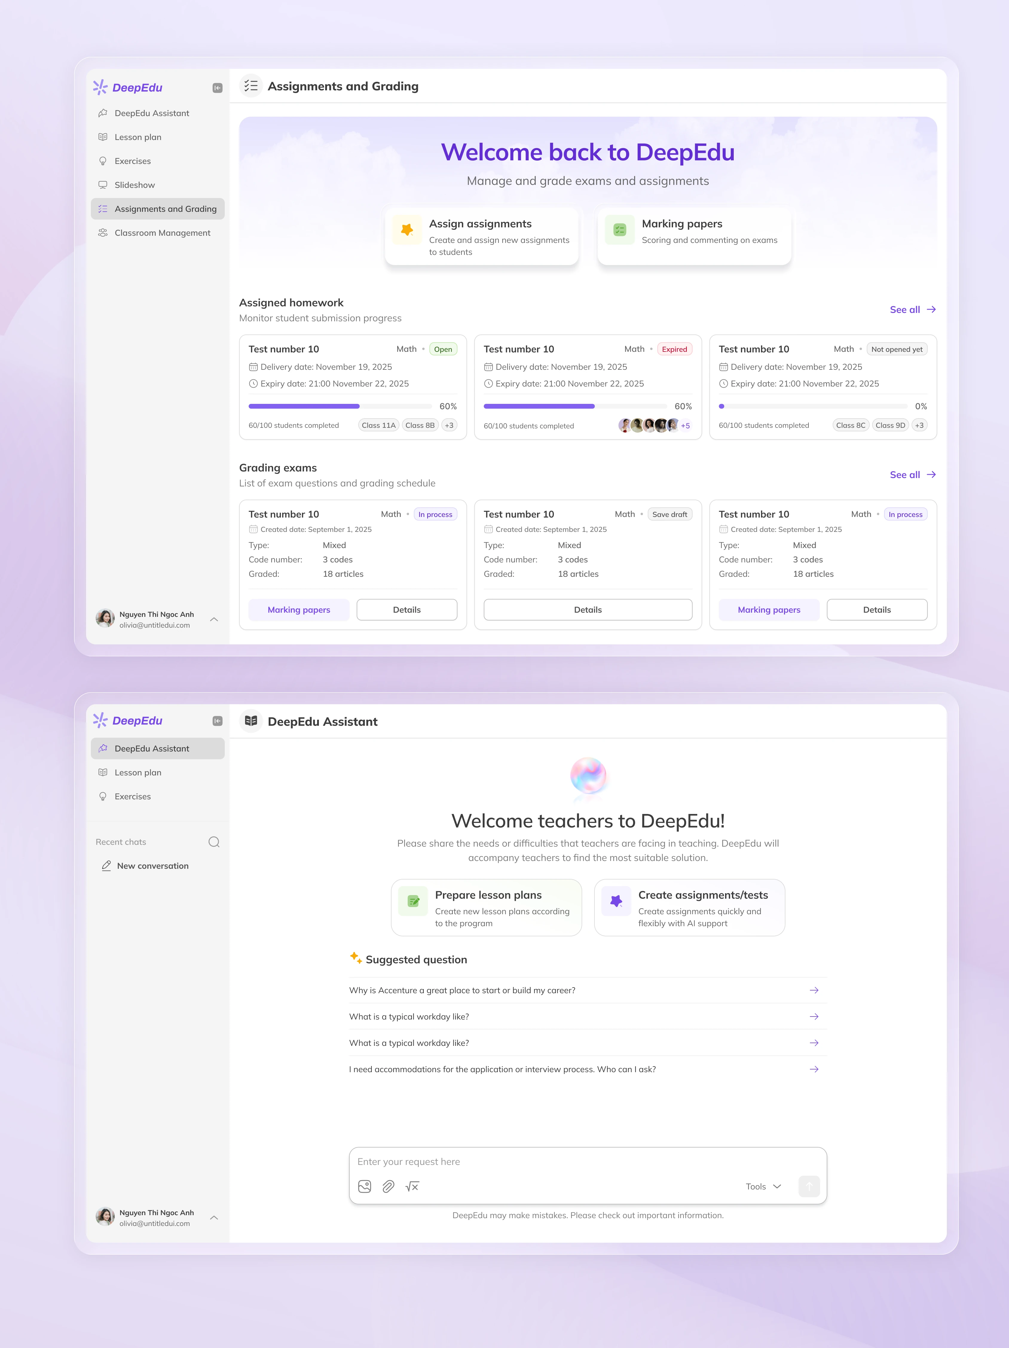Open Lesson plan in the Assignments screen sidebar
This screenshot has height=1348, width=1009.
click(x=158, y=137)
